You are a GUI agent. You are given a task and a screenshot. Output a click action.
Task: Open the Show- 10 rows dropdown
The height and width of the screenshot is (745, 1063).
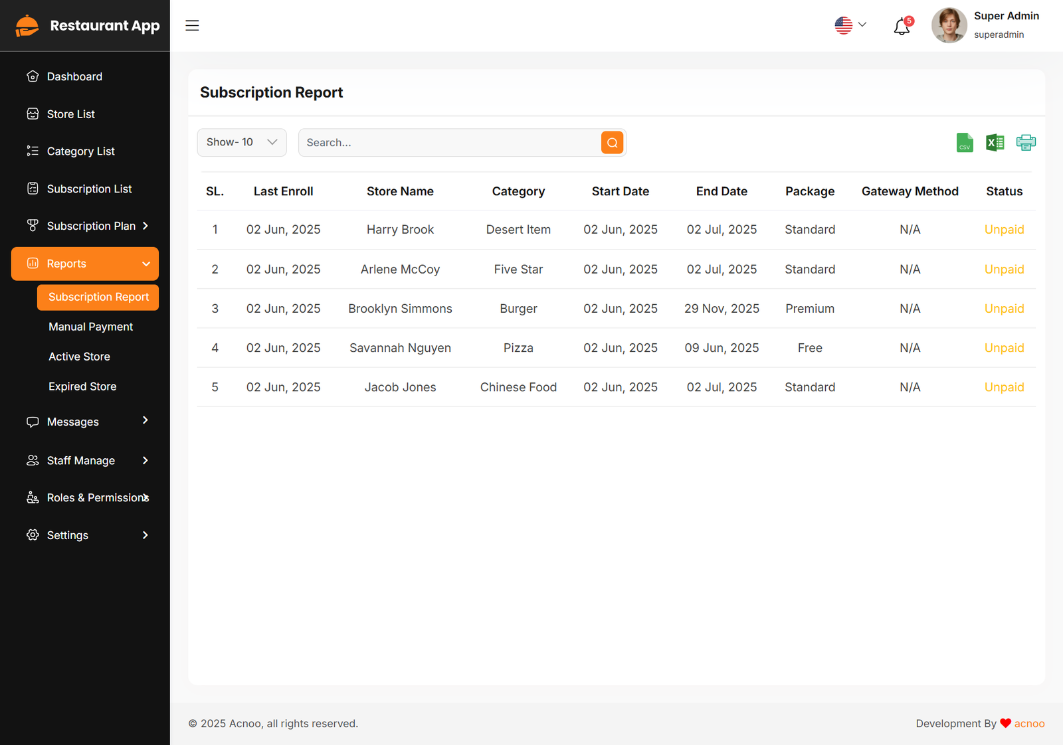pos(242,143)
